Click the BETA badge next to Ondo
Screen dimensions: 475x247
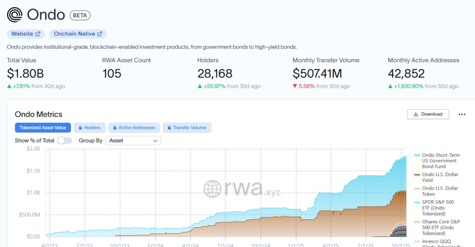click(80, 15)
